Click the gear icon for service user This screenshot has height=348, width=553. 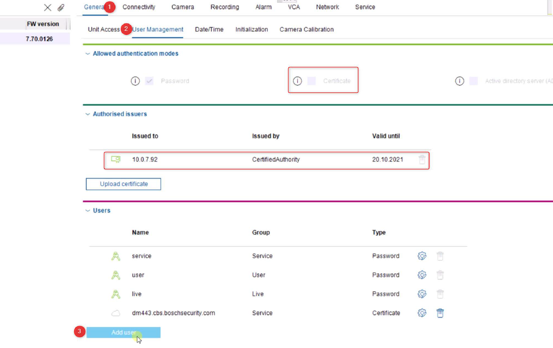(422, 256)
